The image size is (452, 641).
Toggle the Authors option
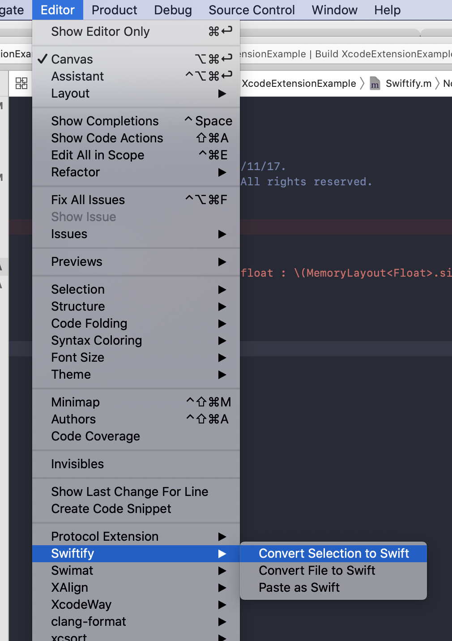[x=136, y=419]
